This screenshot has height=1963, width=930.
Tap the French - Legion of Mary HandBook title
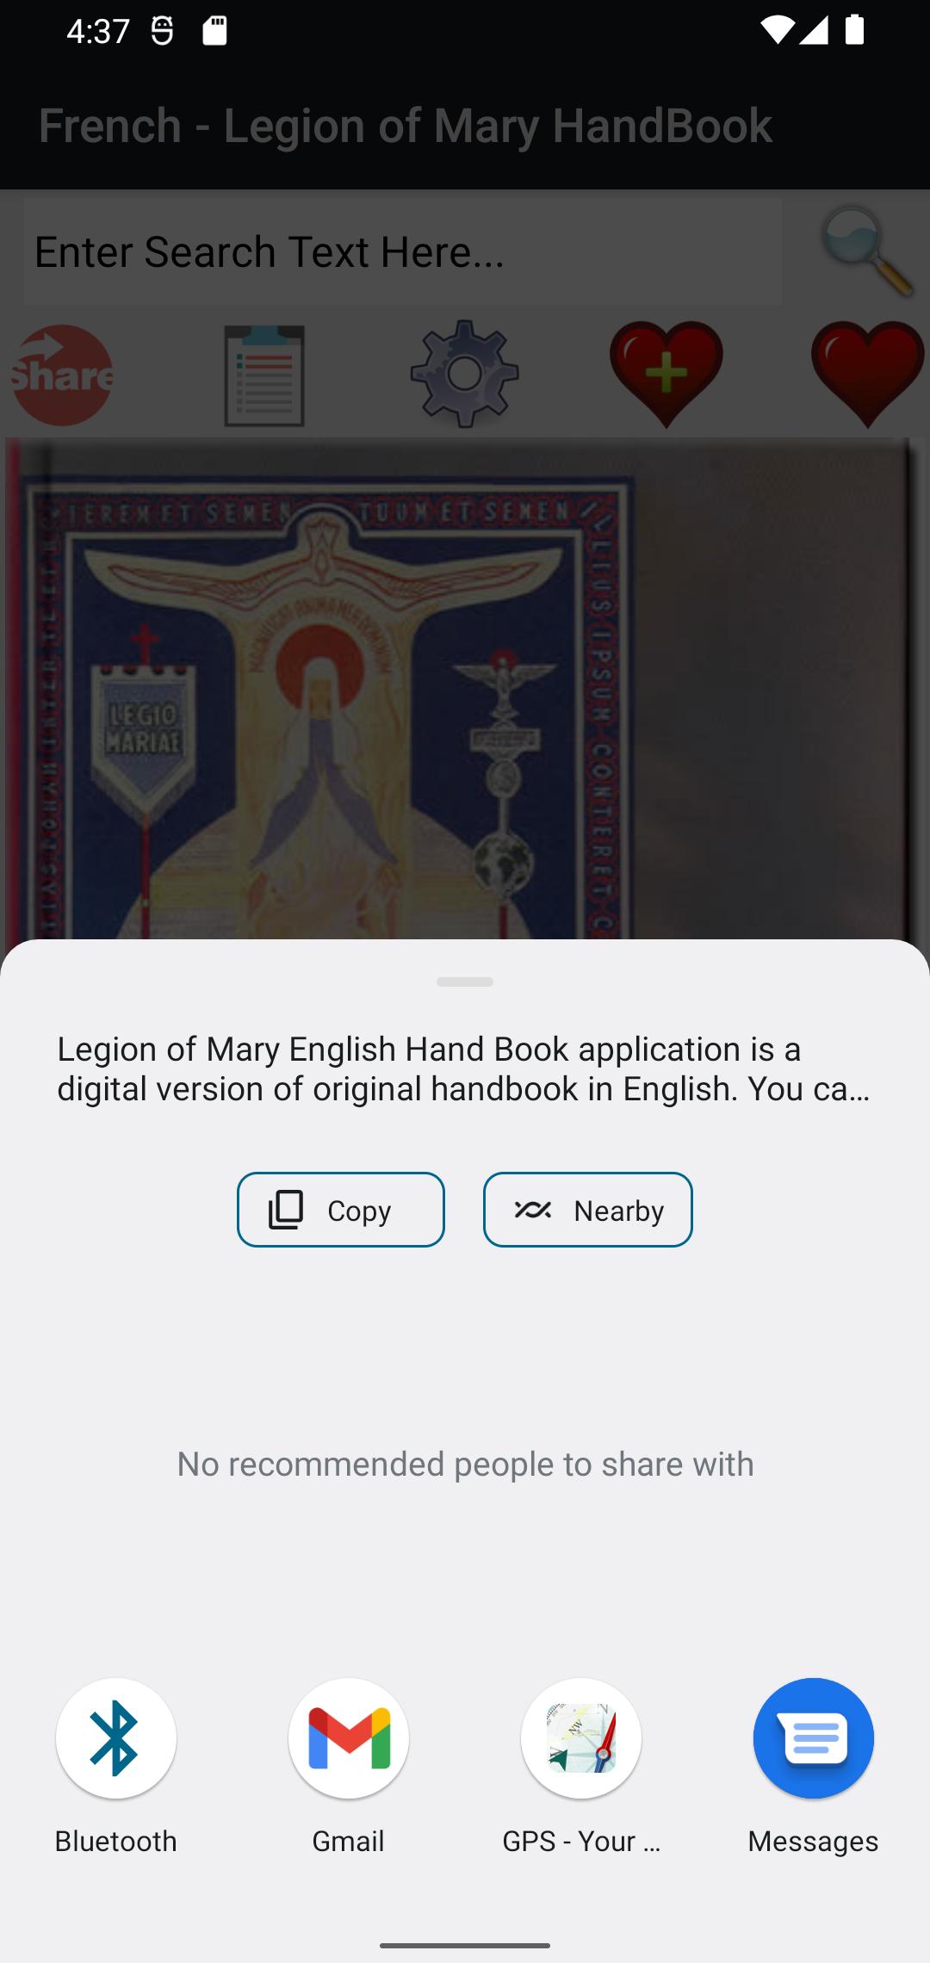pos(406,126)
